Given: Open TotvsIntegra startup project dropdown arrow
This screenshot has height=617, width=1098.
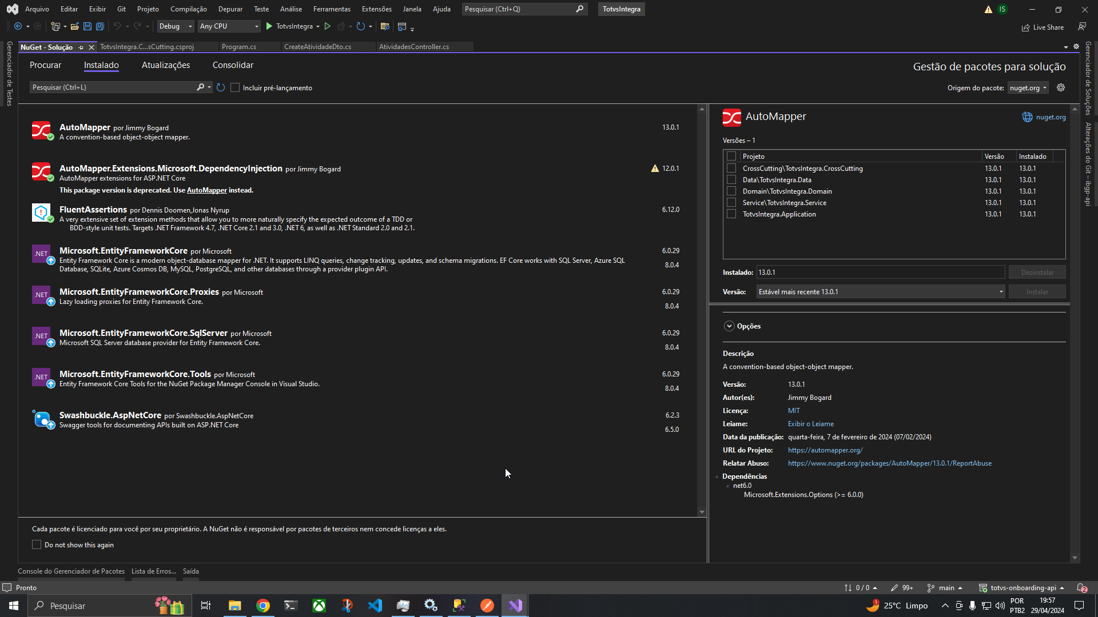Looking at the screenshot, I should 318,26.
